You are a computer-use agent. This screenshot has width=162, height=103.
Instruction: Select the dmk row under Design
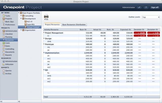click(x=102, y=41)
